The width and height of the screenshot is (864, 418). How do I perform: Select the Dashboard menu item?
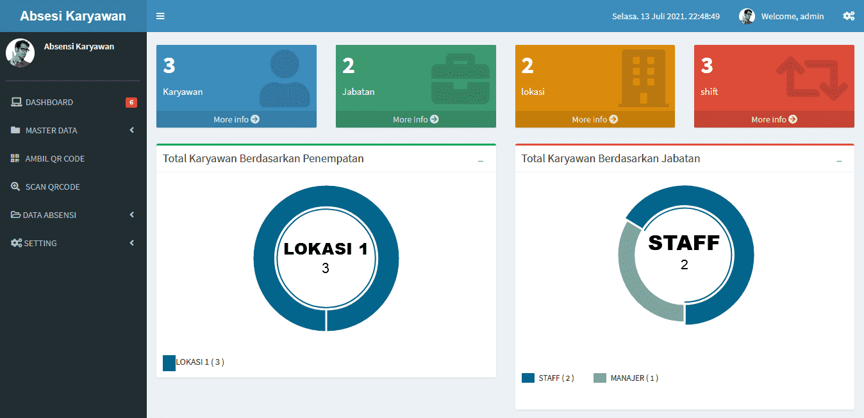coord(50,102)
